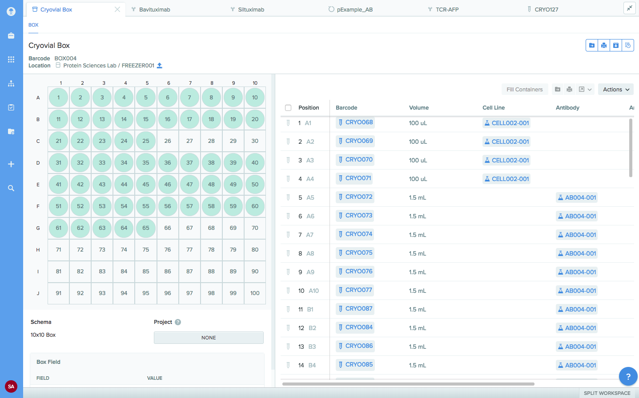Open the Benchling home logo icon
Viewport: 639px width, 398px height.
coord(11,12)
